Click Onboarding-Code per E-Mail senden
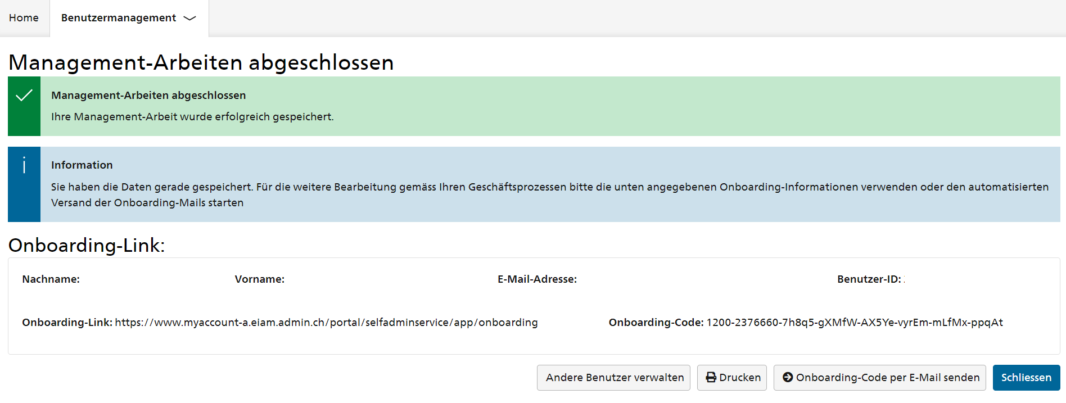This screenshot has height=403, width=1066. pyautogui.click(x=880, y=378)
